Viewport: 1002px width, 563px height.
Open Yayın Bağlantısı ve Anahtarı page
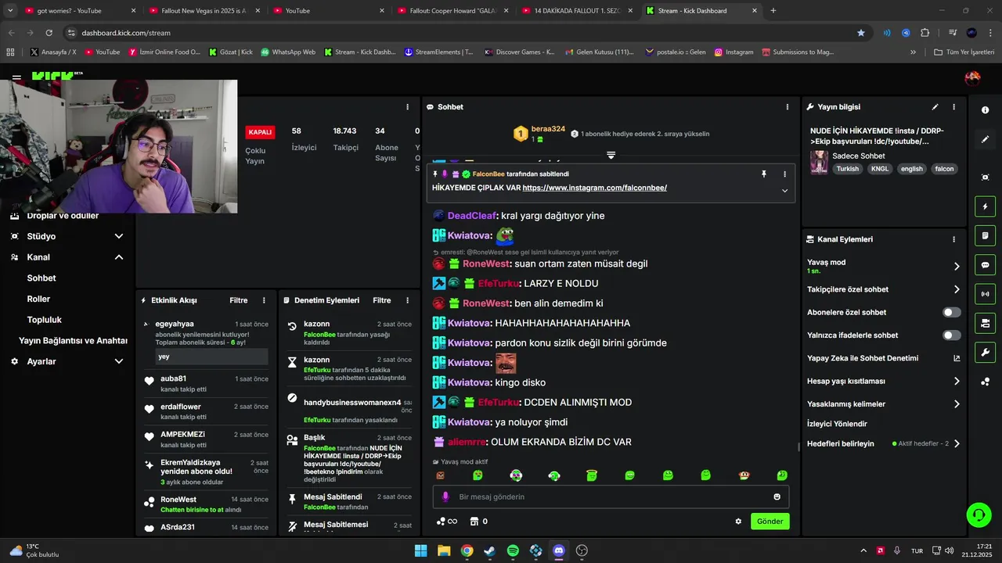tap(73, 341)
